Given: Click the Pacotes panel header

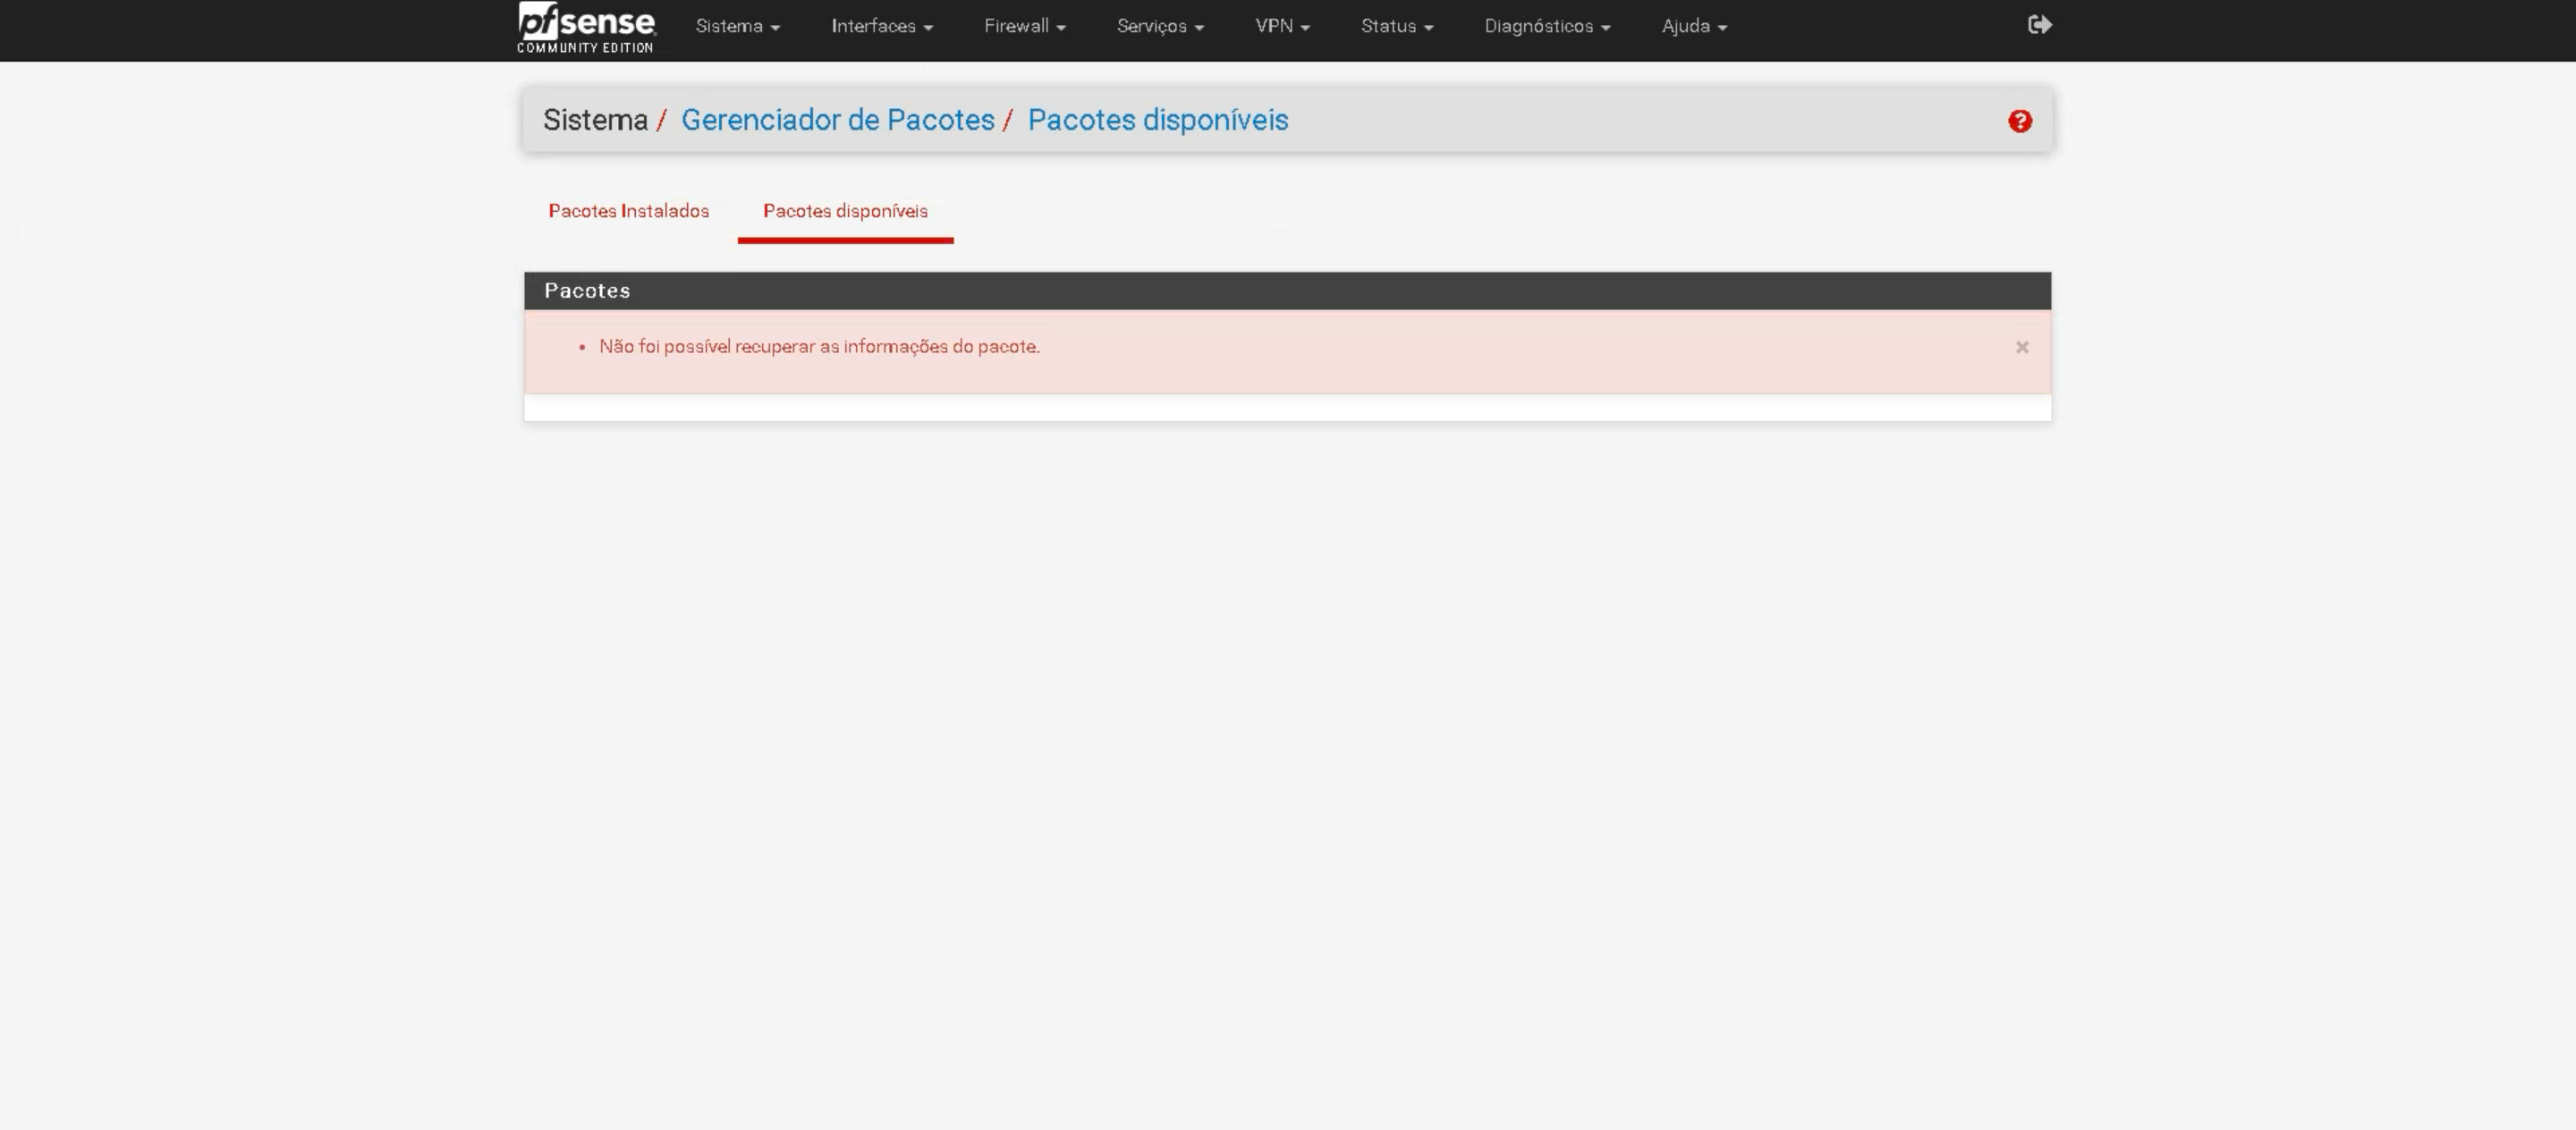Looking at the screenshot, I should pyautogui.click(x=1287, y=291).
